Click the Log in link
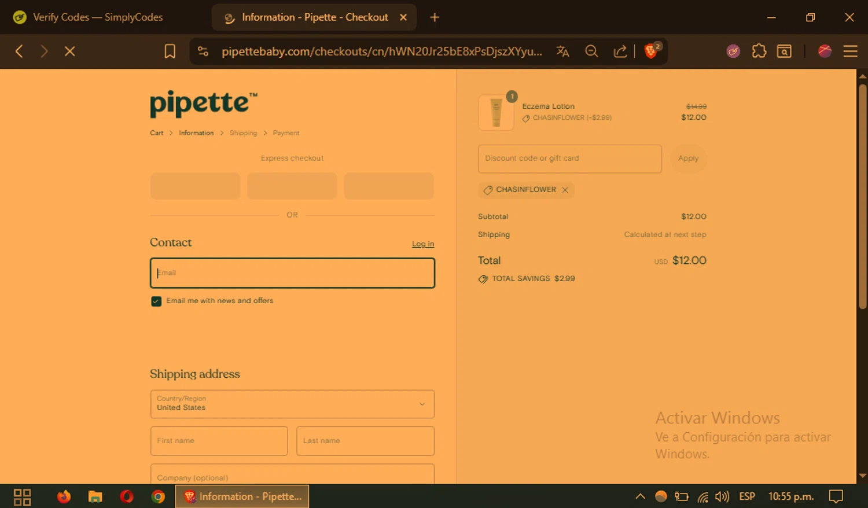Image resolution: width=868 pixels, height=508 pixels. 423,244
